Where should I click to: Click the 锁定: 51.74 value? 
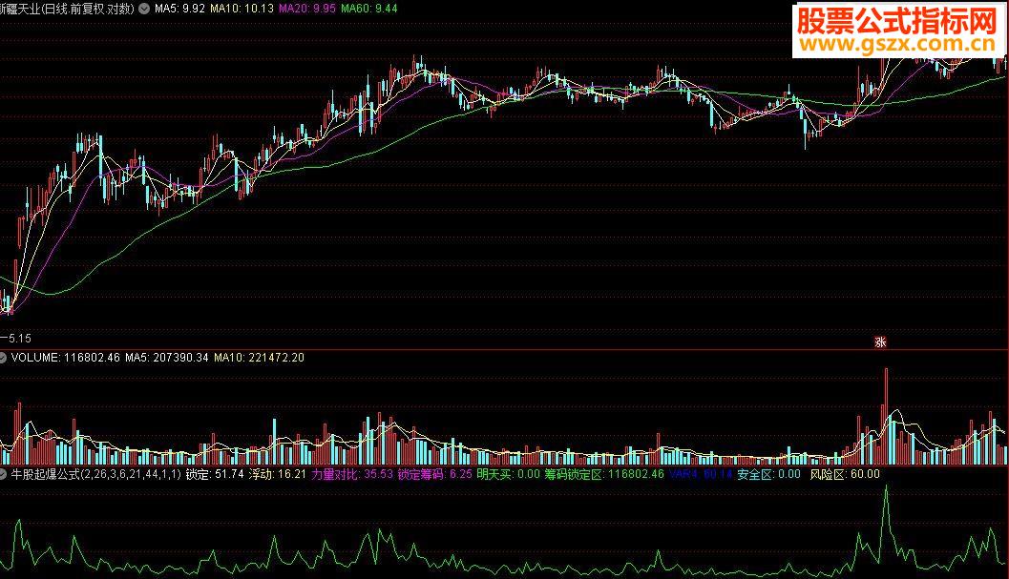[x=215, y=474]
